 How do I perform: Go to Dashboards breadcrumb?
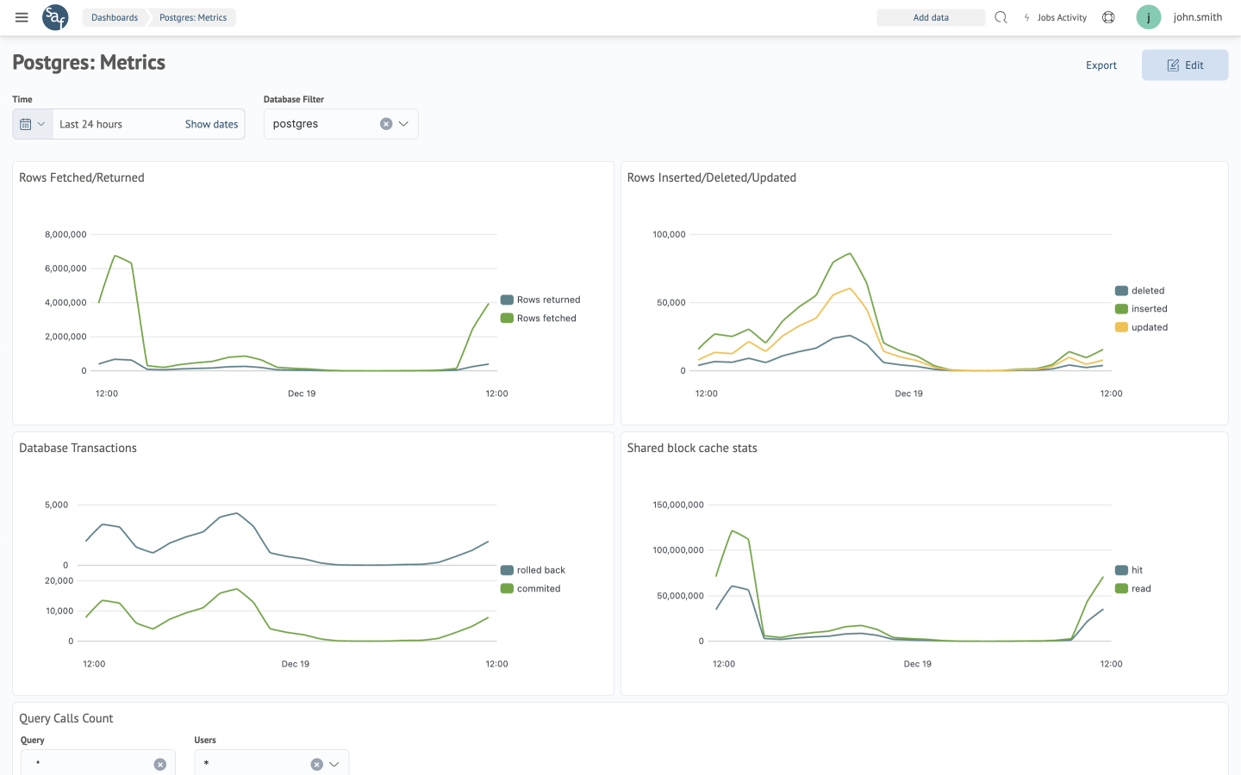pos(115,17)
